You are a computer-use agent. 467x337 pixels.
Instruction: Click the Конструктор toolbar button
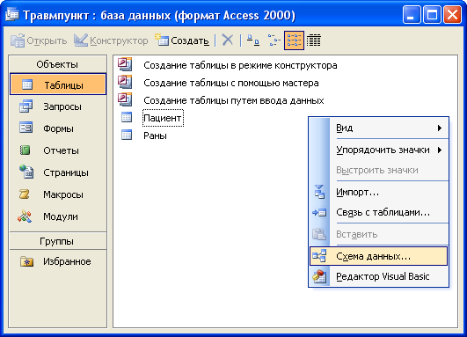[x=111, y=40]
